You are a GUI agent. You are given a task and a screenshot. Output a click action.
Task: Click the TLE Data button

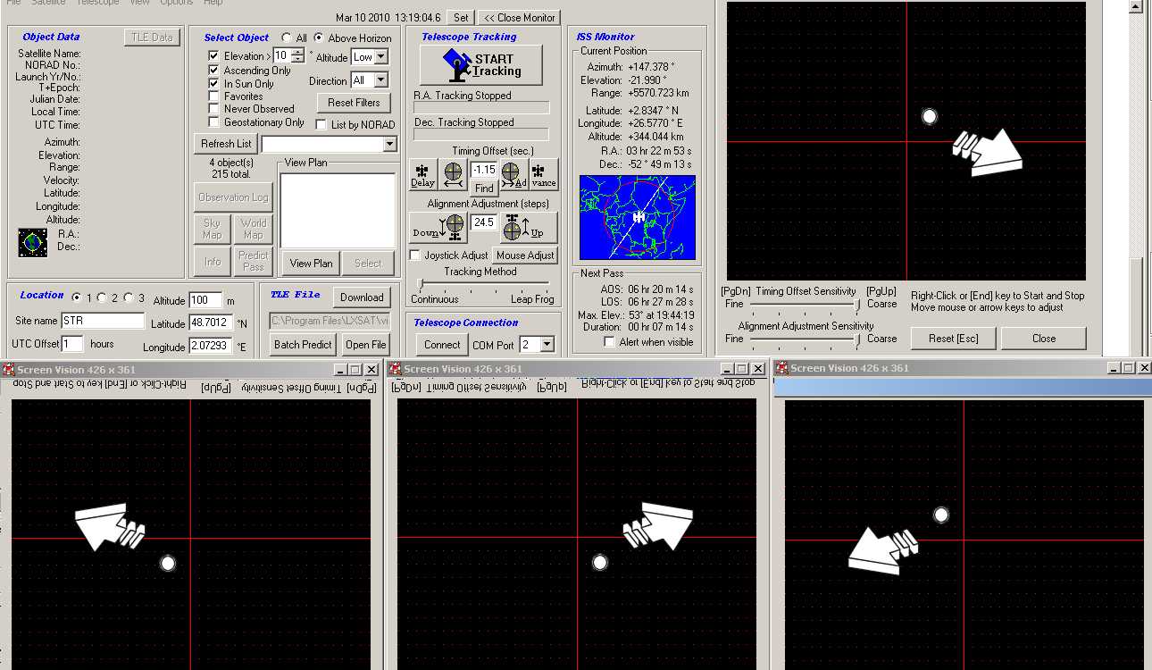(152, 38)
